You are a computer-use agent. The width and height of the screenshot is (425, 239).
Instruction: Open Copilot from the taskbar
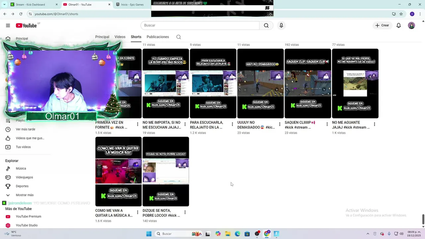tap(218, 234)
